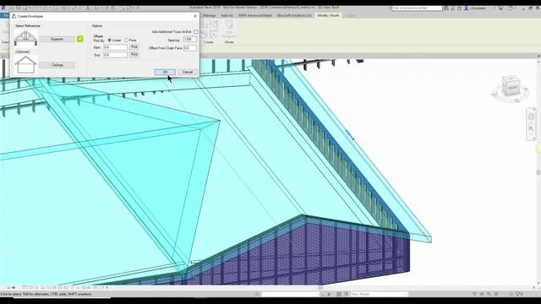Image resolution: width=541 pixels, height=304 pixels.
Task: Close the Create Envelopes dialog
Action: 195,16
